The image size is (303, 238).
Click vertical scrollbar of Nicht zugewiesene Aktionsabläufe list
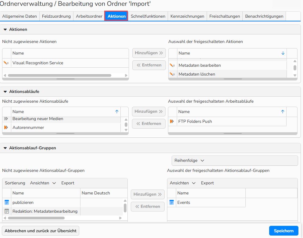[x=126, y=125]
